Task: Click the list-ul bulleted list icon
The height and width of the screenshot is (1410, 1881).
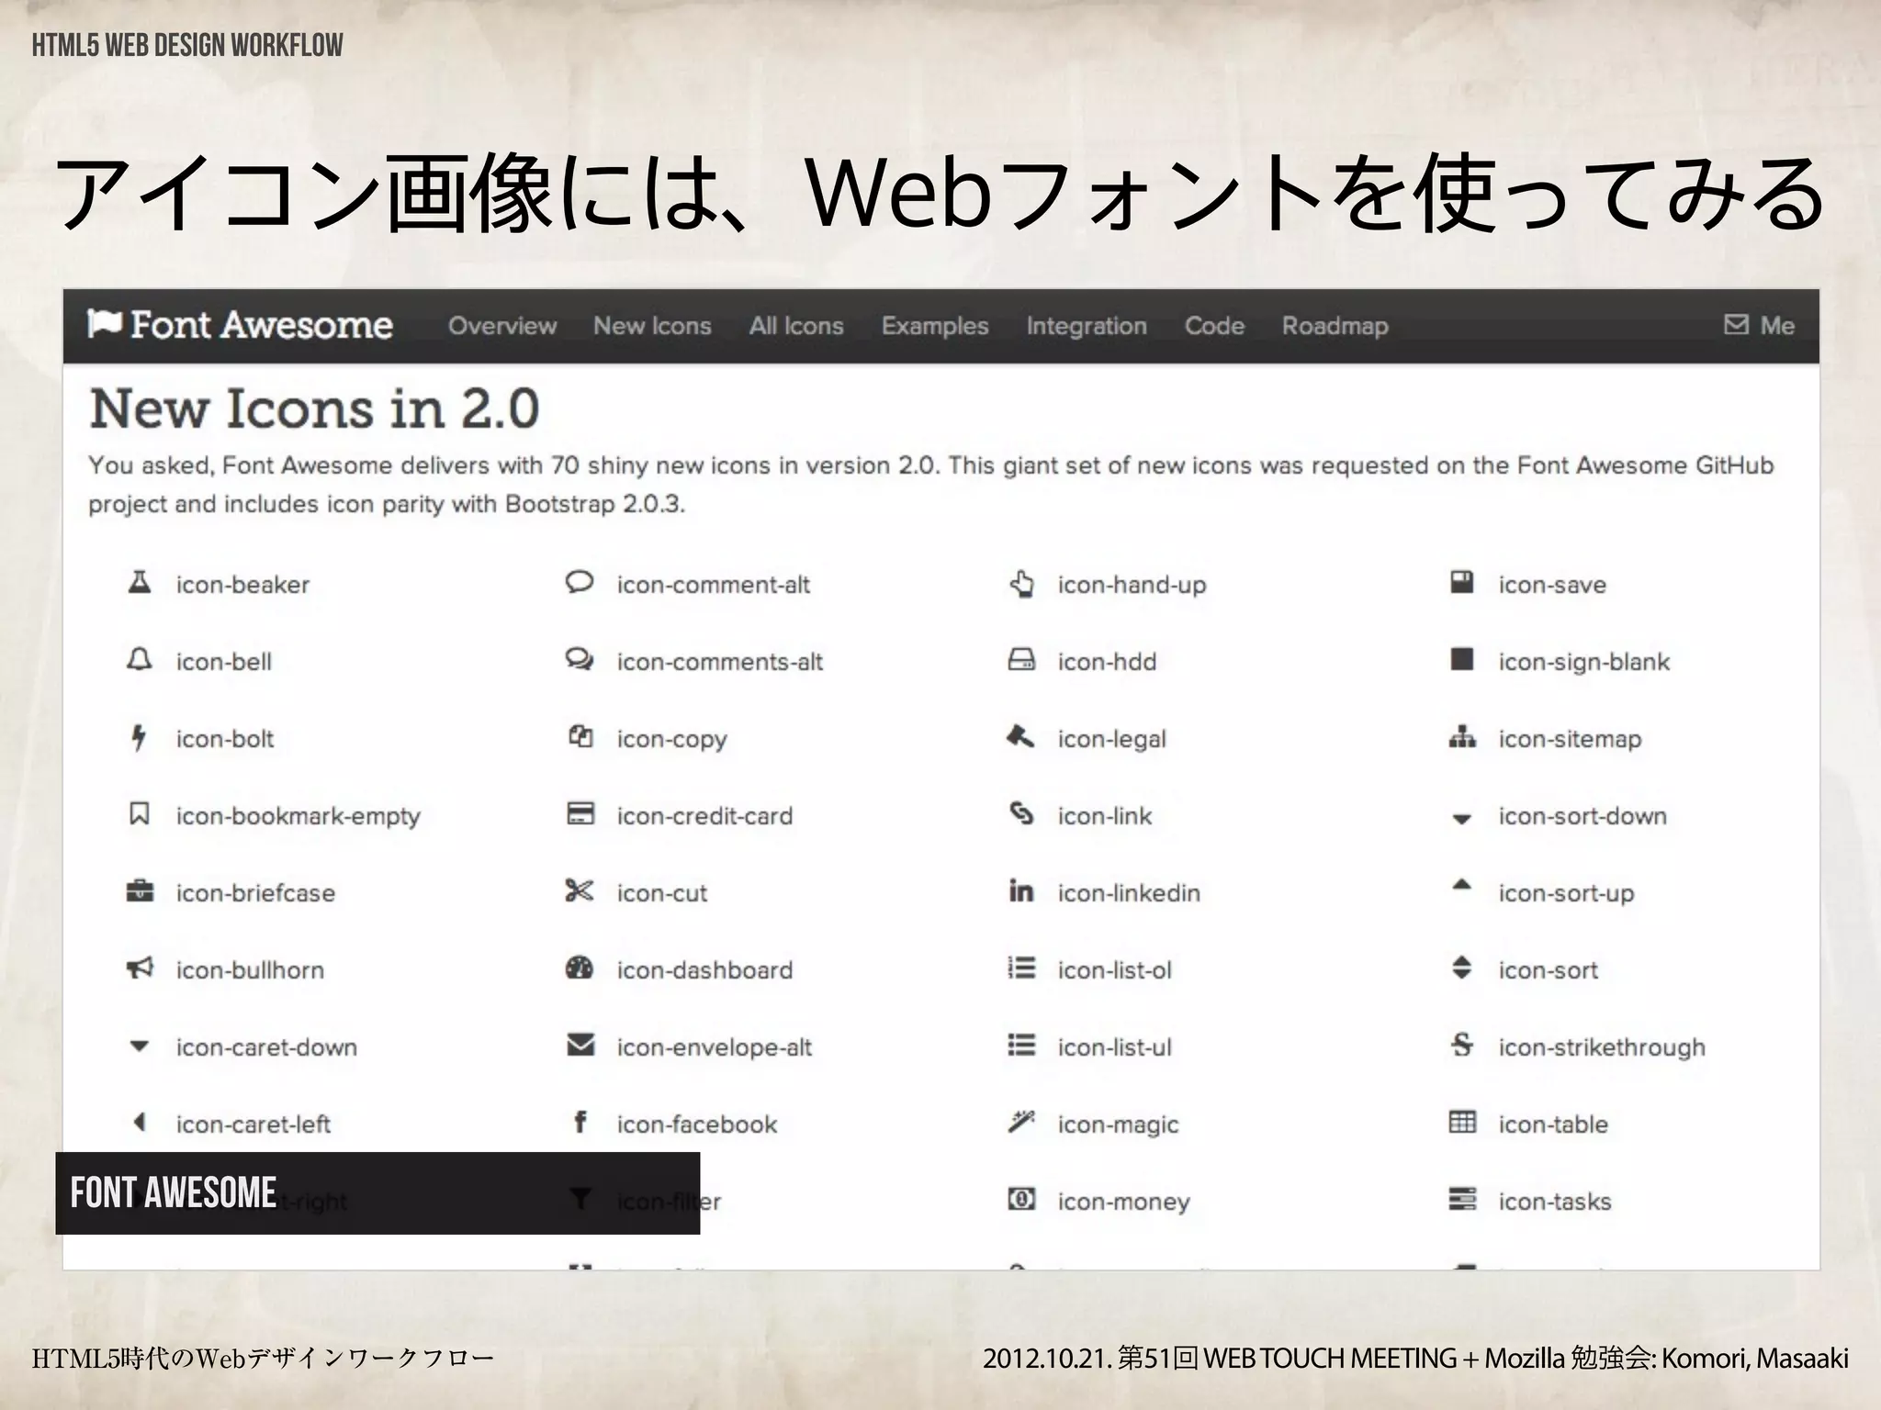Action: click(1021, 1045)
